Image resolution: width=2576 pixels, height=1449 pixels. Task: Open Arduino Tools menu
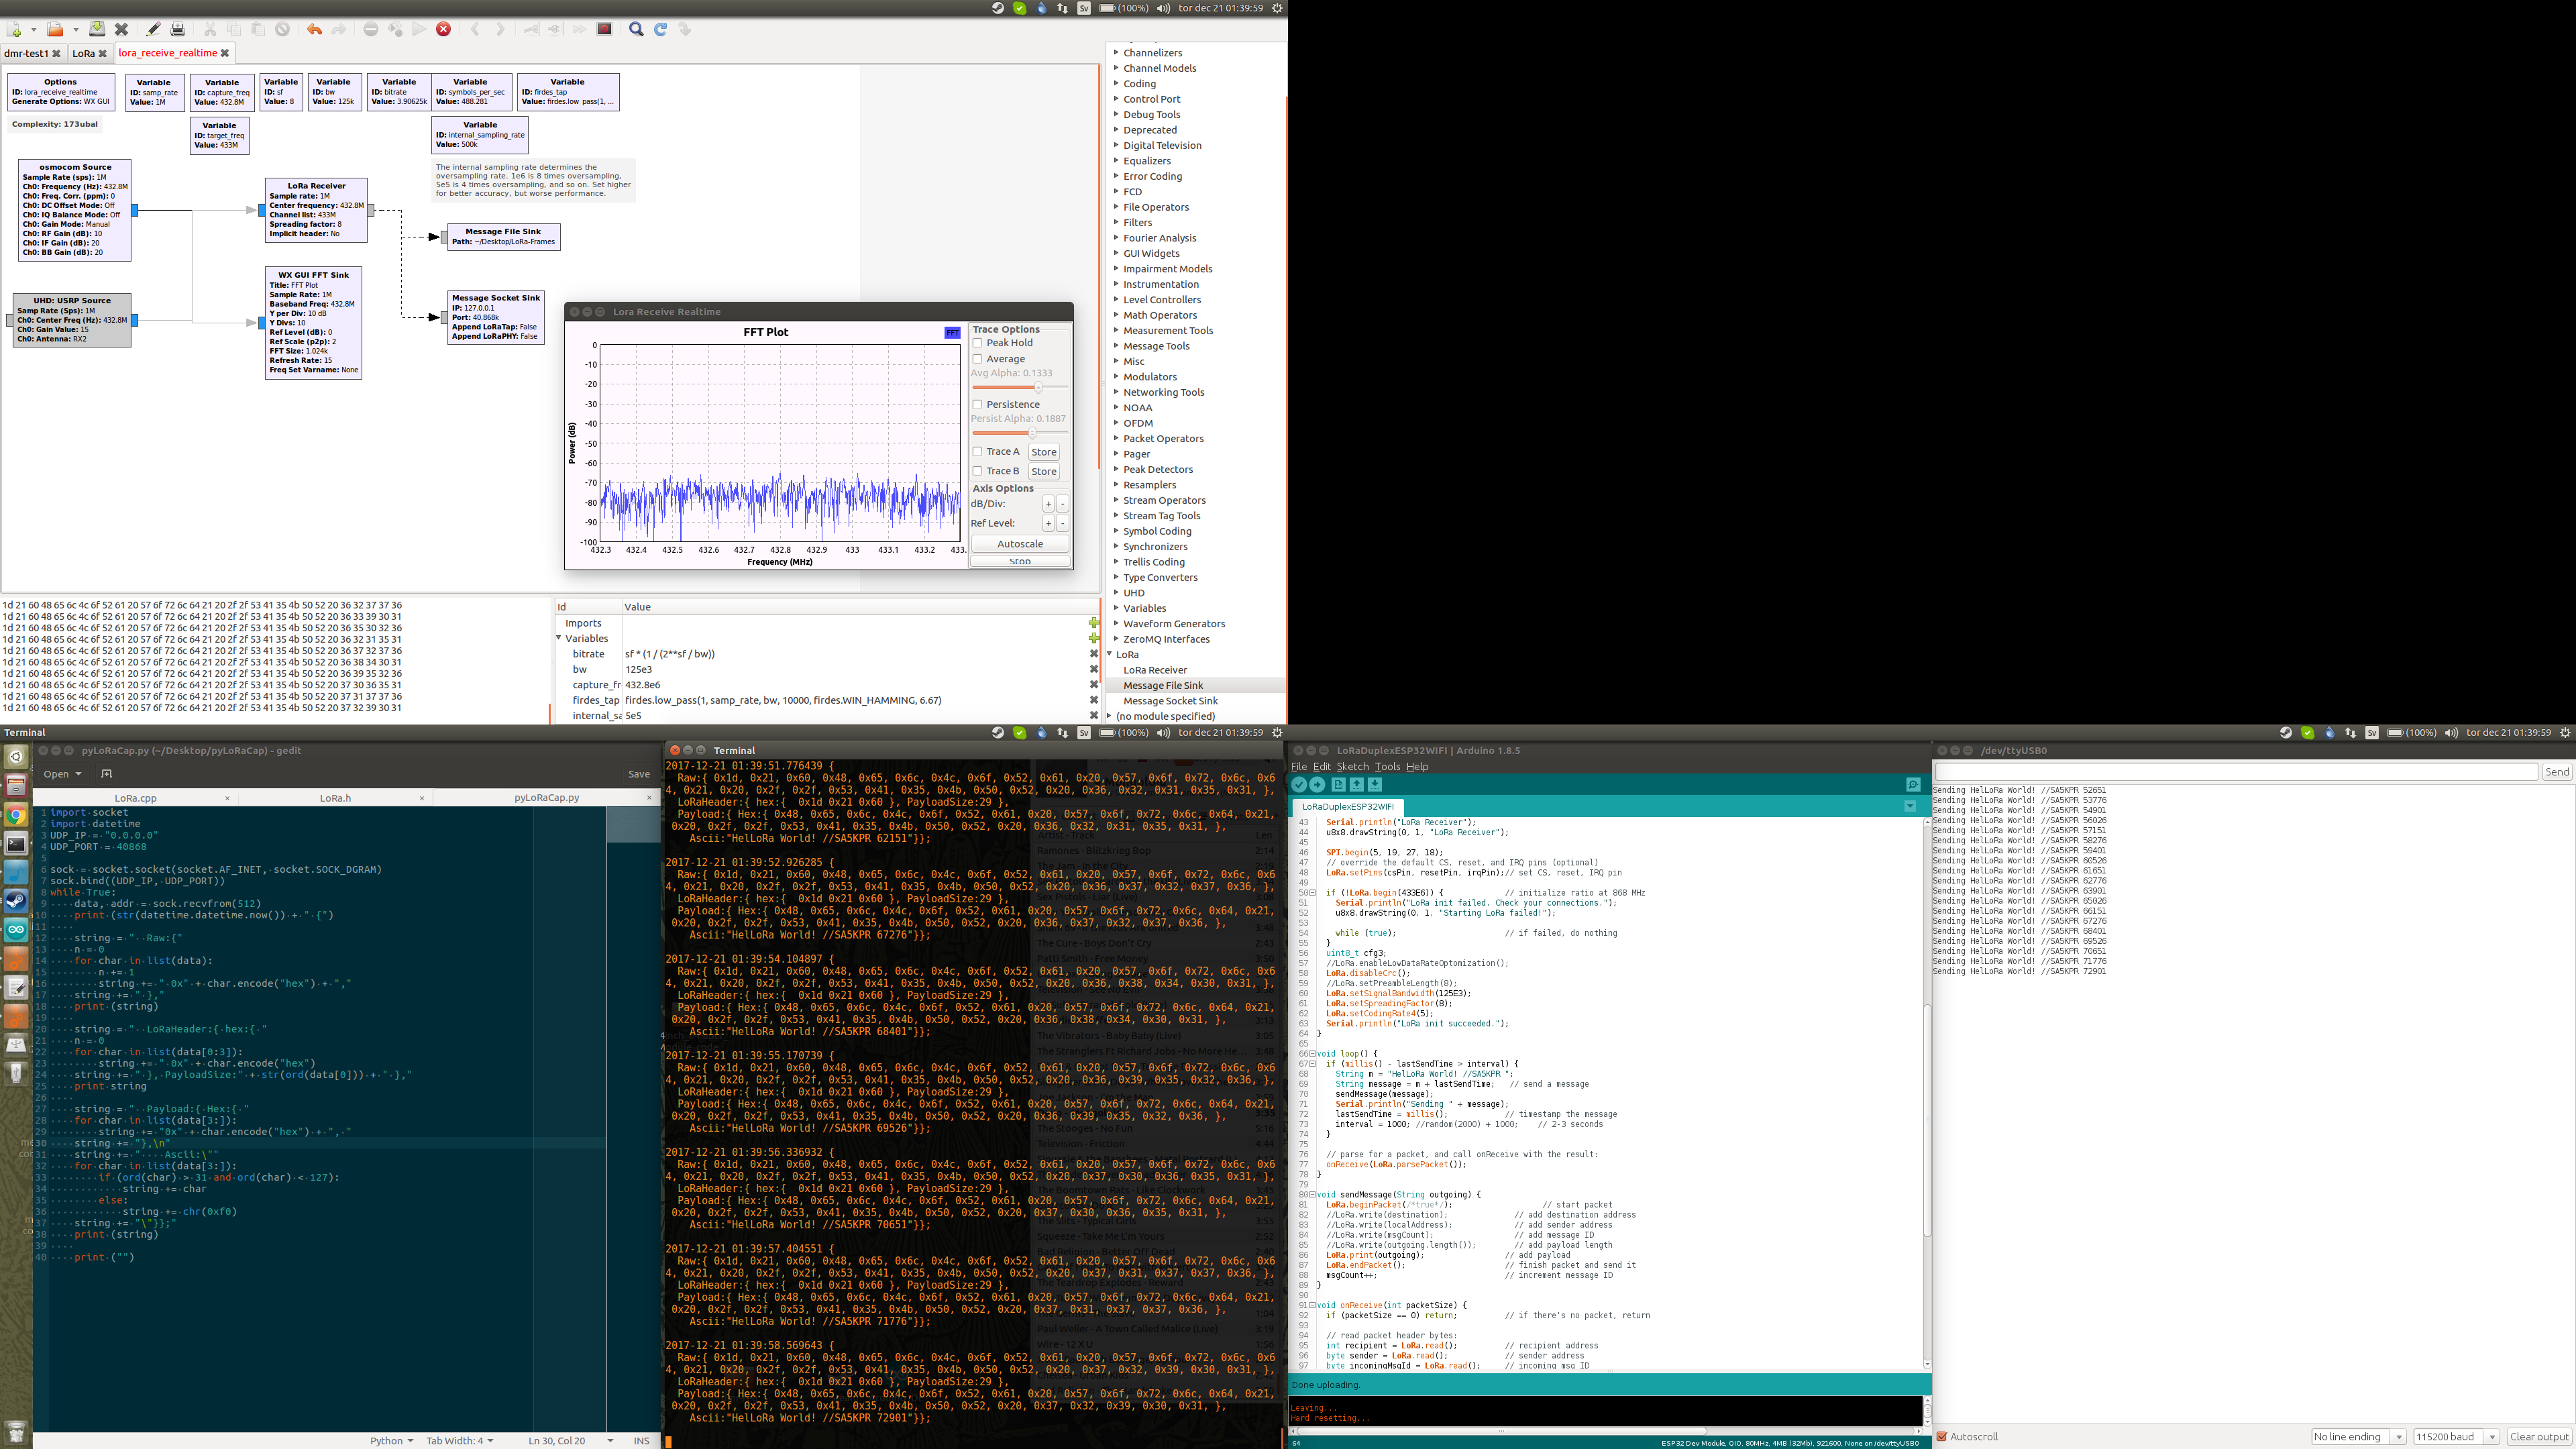(1387, 767)
